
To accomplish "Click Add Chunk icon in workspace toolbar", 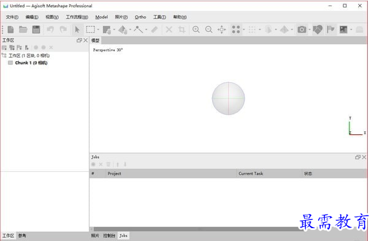I will pyautogui.click(x=4, y=47).
